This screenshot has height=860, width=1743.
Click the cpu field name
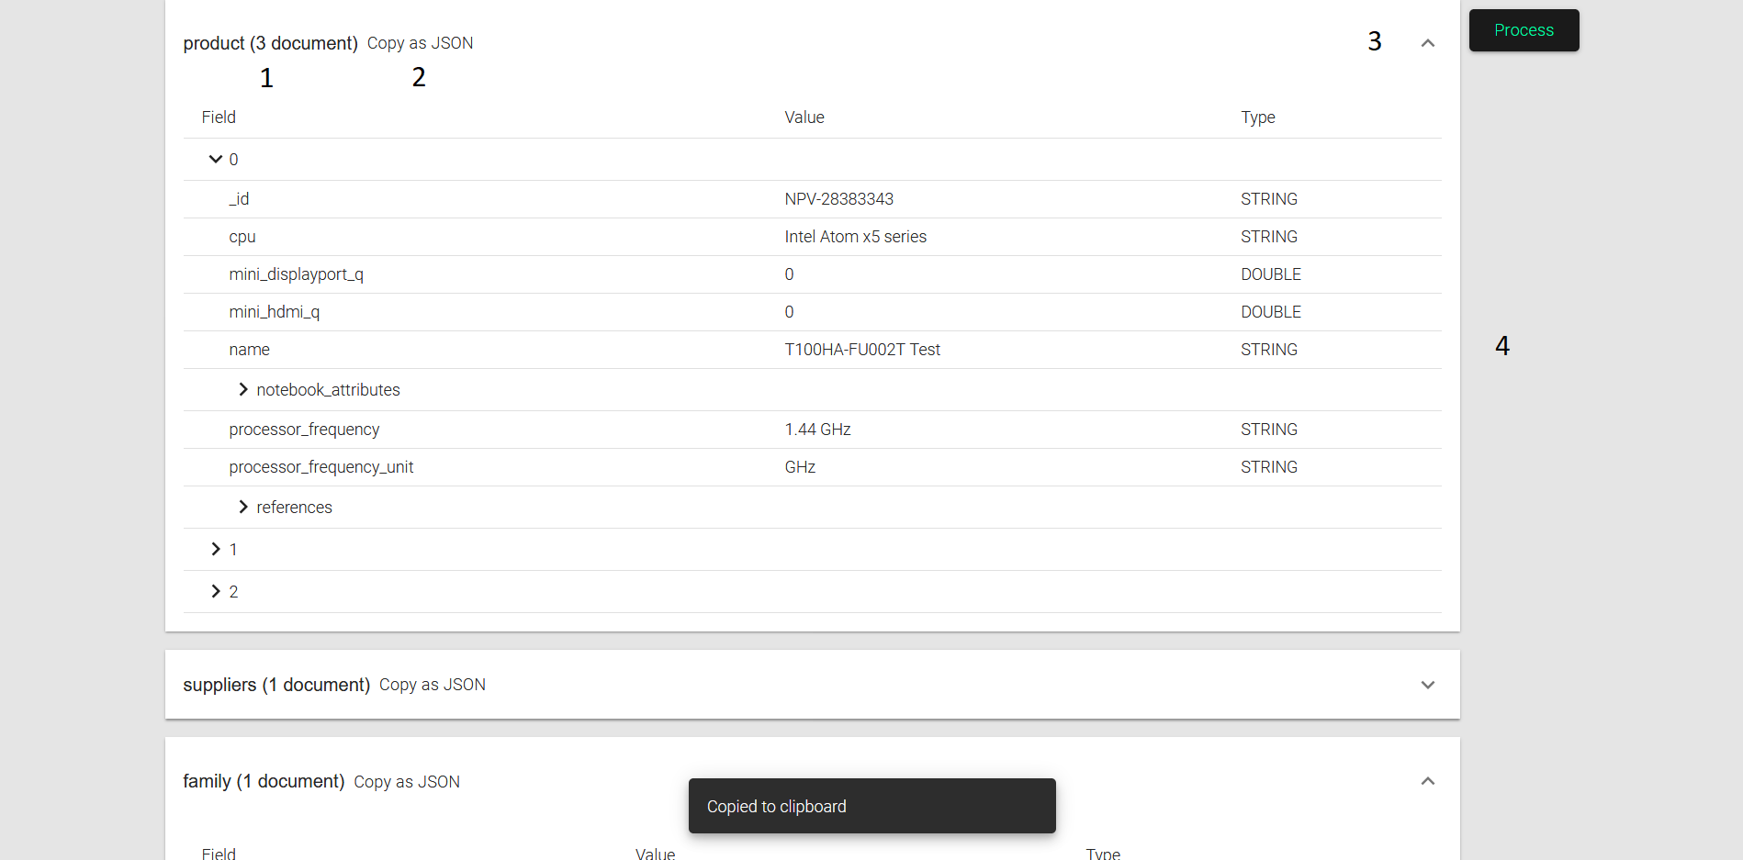[x=242, y=237]
